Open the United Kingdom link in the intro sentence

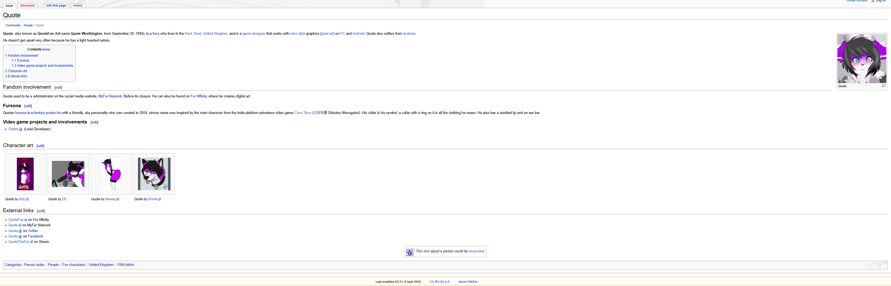click(x=215, y=33)
